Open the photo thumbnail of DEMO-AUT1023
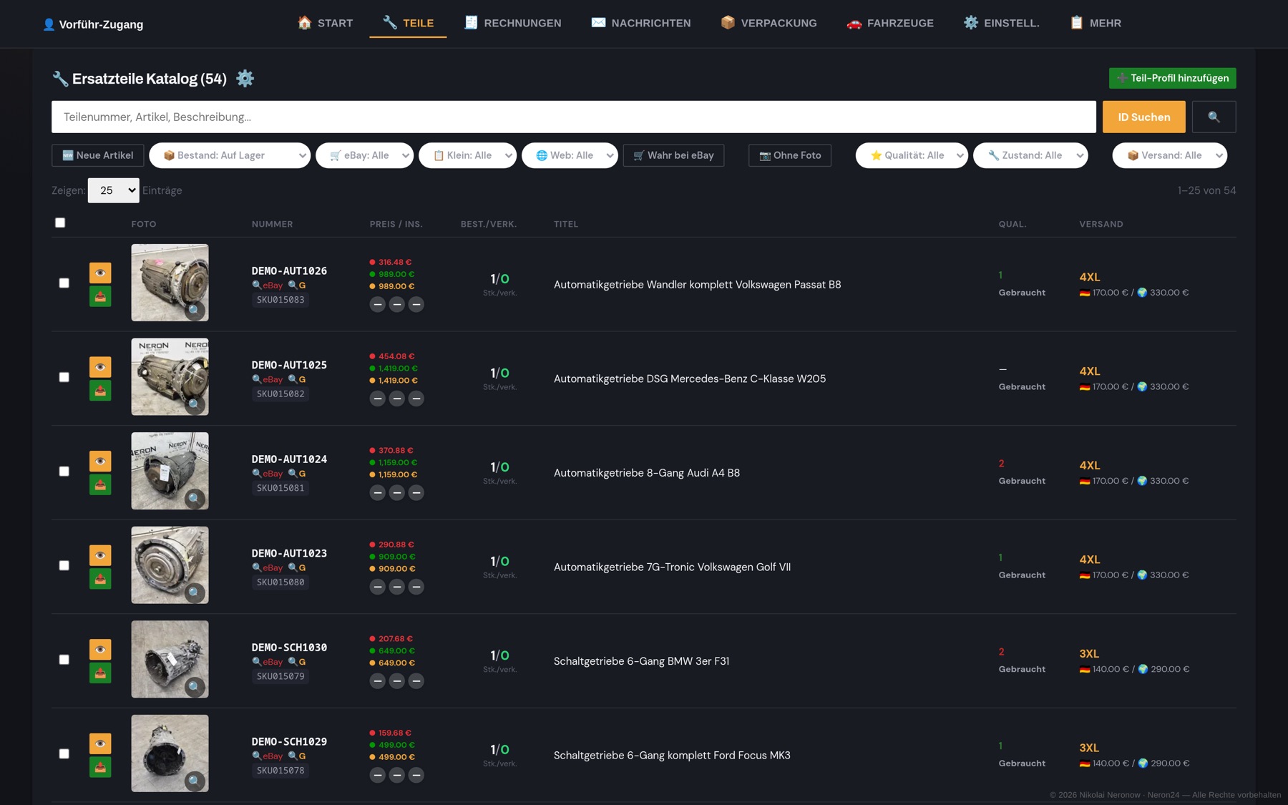Screen dimensions: 1288x805 [170, 565]
